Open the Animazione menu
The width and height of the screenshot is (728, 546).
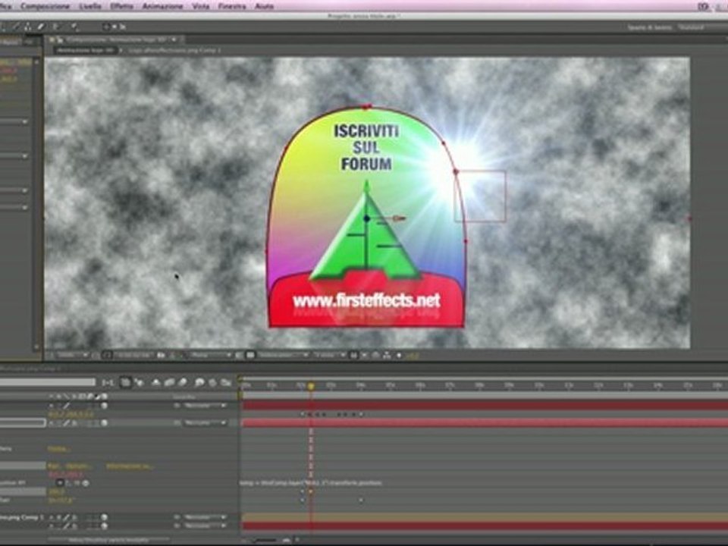pos(162,7)
